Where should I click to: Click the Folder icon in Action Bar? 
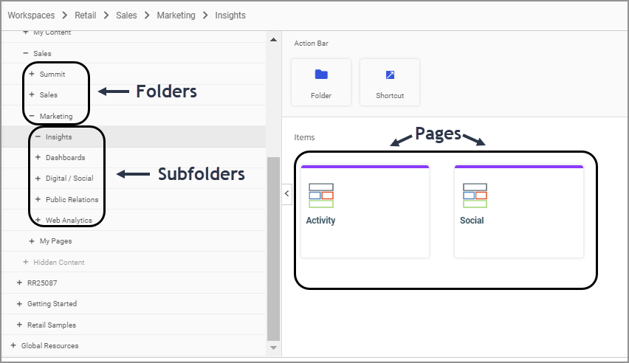click(x=321, y=75)
